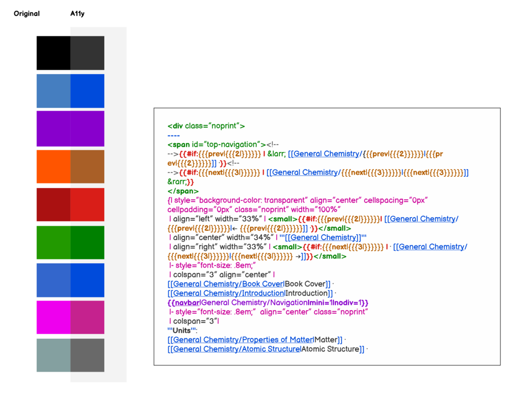Image resolution: width=523 pixels, height=395 pixels.
Task: Click the original black color swatch
Action: coord(53,53)
